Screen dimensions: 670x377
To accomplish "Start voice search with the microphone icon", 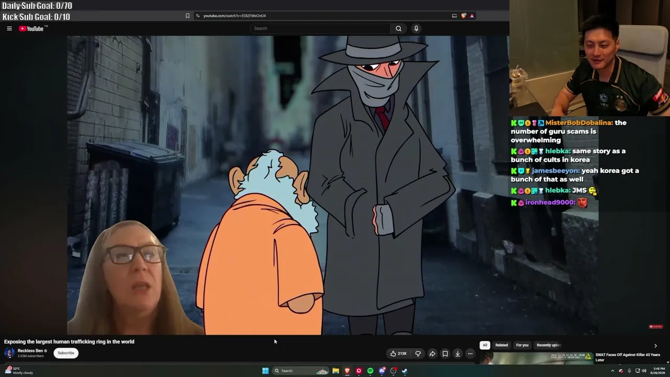I will tap(416, 28).
